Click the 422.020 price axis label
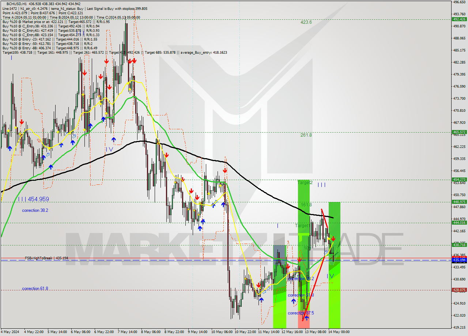The image size is (468, 336). [459, 315]
